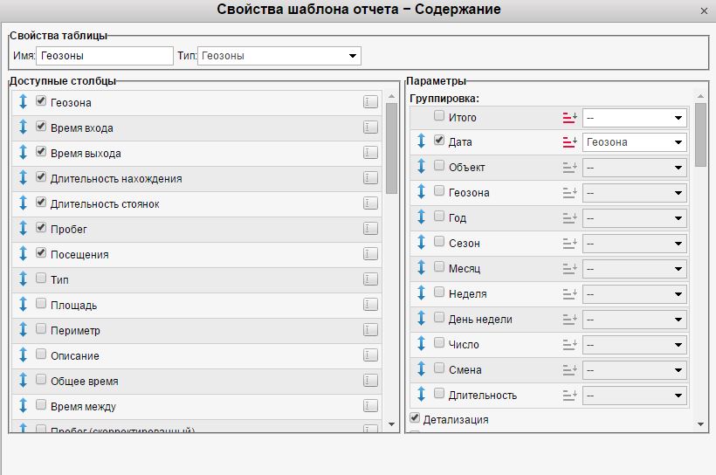Toggle the Детализация checkbox
716x475 pixels.
(x=415, y=418)
